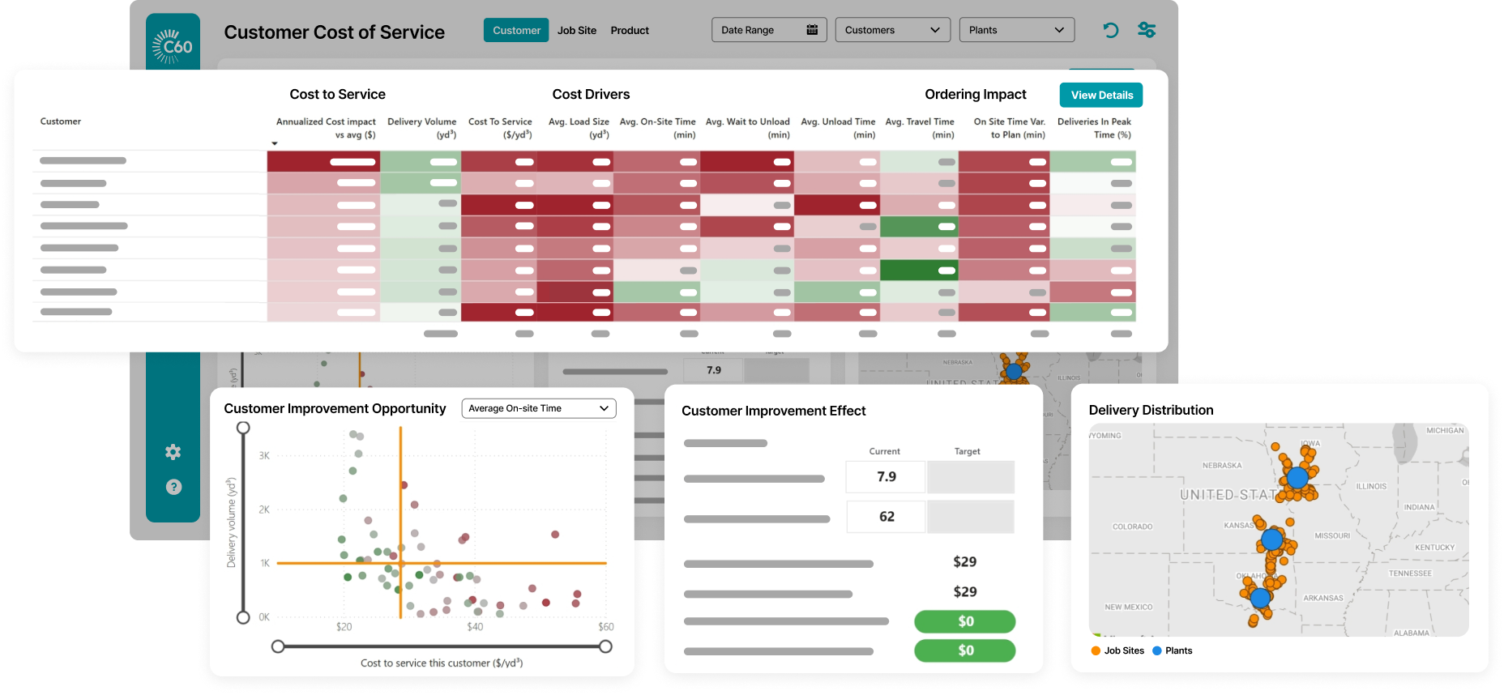Click the Delivery Distribution title

point(1151,410)
